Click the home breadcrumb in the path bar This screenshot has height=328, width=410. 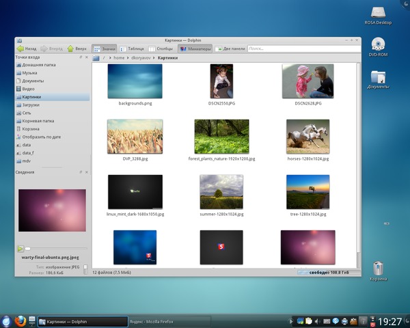point(119,58)
